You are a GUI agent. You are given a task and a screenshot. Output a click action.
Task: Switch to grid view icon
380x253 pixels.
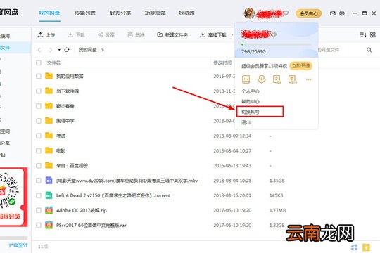[373, 35]
